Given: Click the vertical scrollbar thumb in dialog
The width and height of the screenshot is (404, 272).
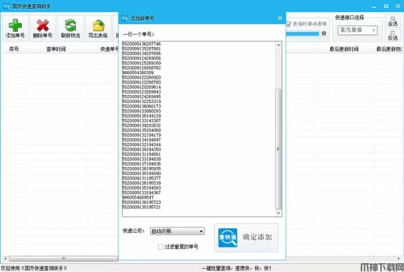Looking at the screenshot, I should (x=278, y=149).
